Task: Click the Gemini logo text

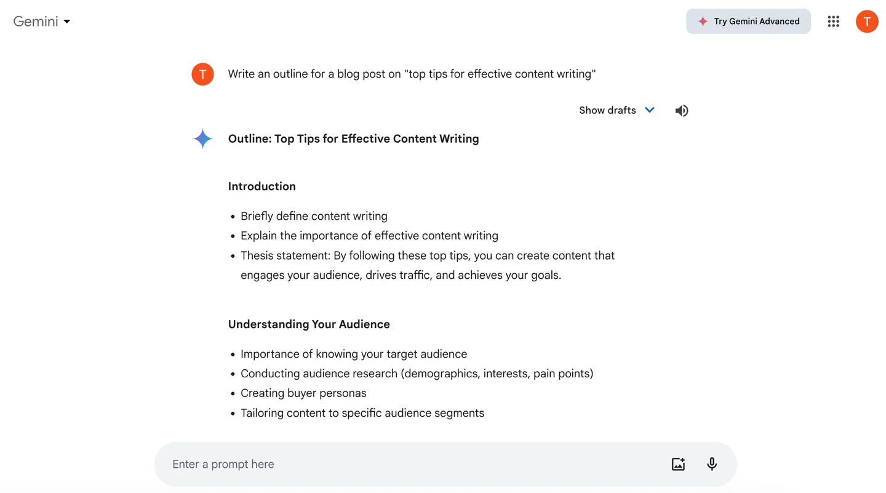Action: [x=36, y=22]
